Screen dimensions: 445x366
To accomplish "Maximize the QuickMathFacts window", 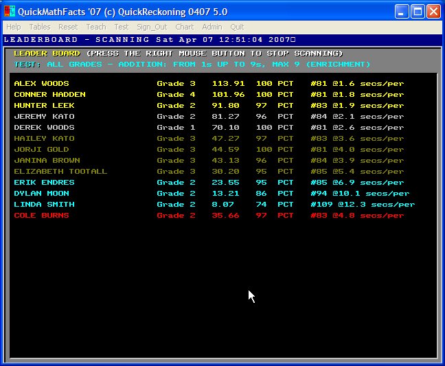I will [418, 12].
